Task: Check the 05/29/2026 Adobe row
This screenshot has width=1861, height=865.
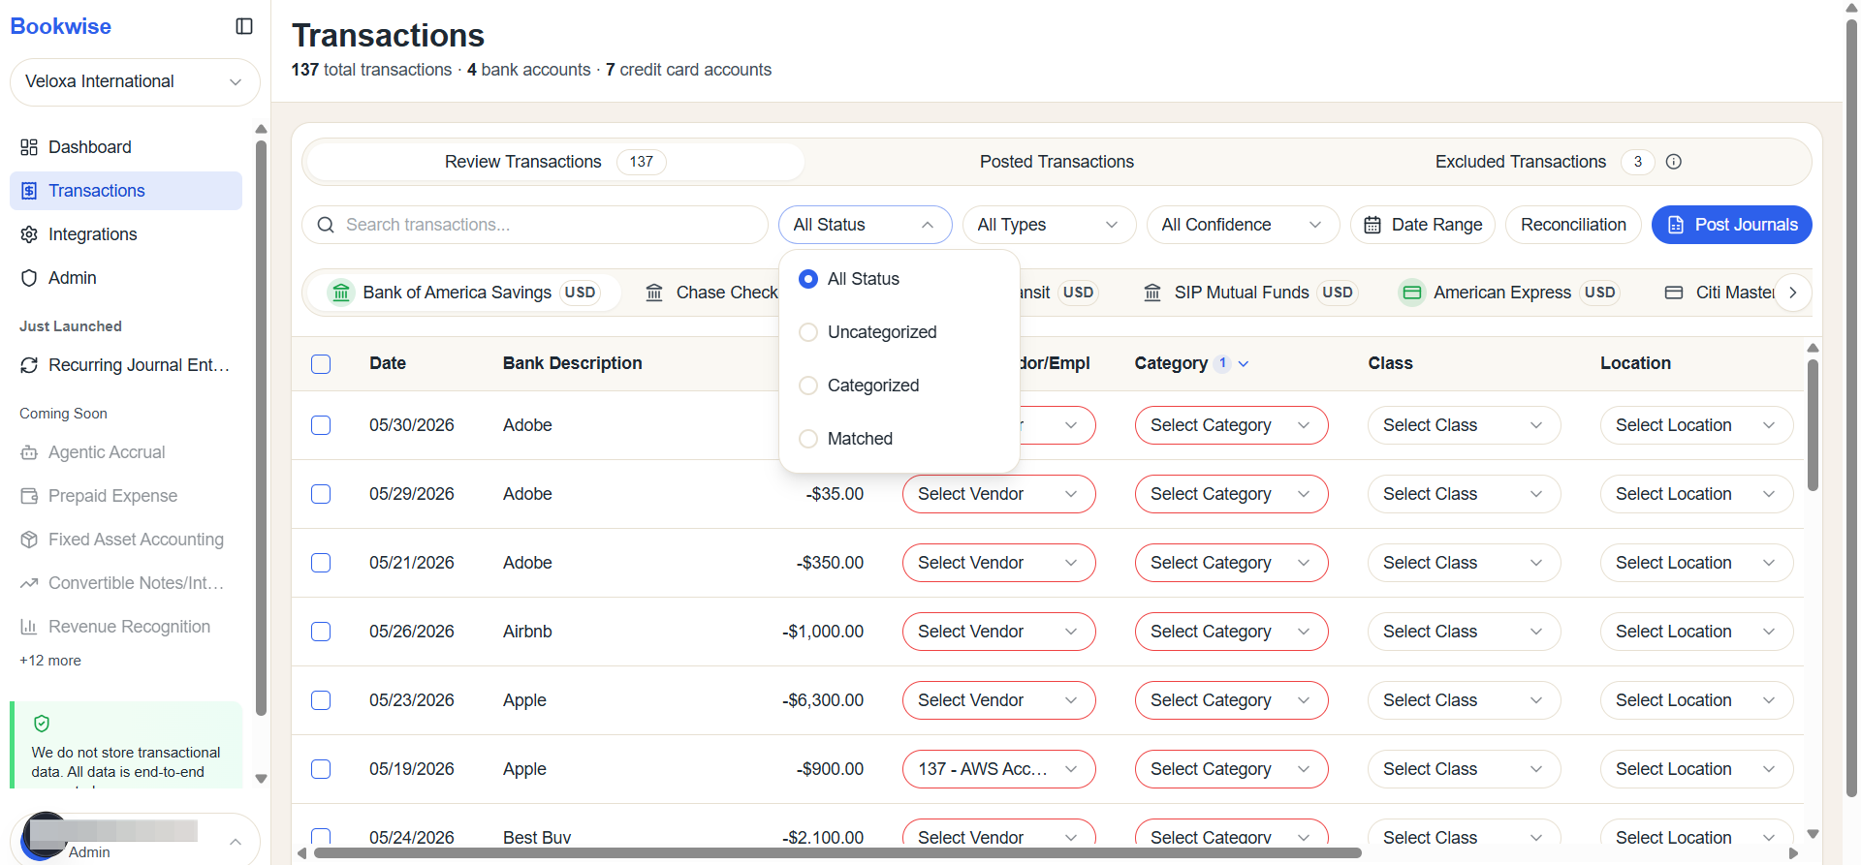Action: click(321, 494)
